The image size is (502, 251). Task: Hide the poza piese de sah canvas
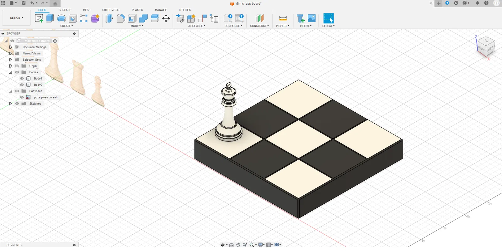click(22, 97)
